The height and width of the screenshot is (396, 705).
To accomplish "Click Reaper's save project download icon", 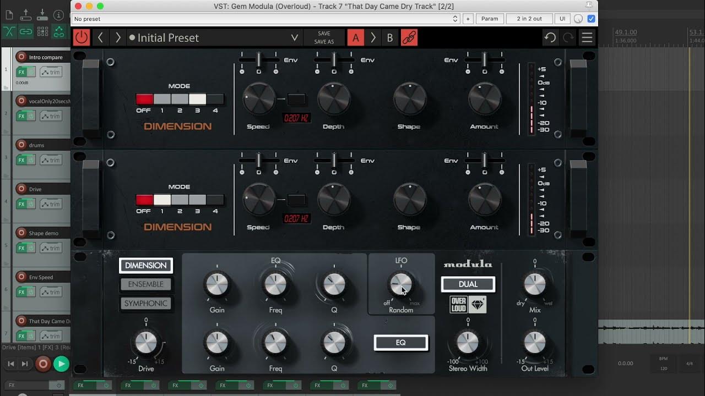I will 42,15.
